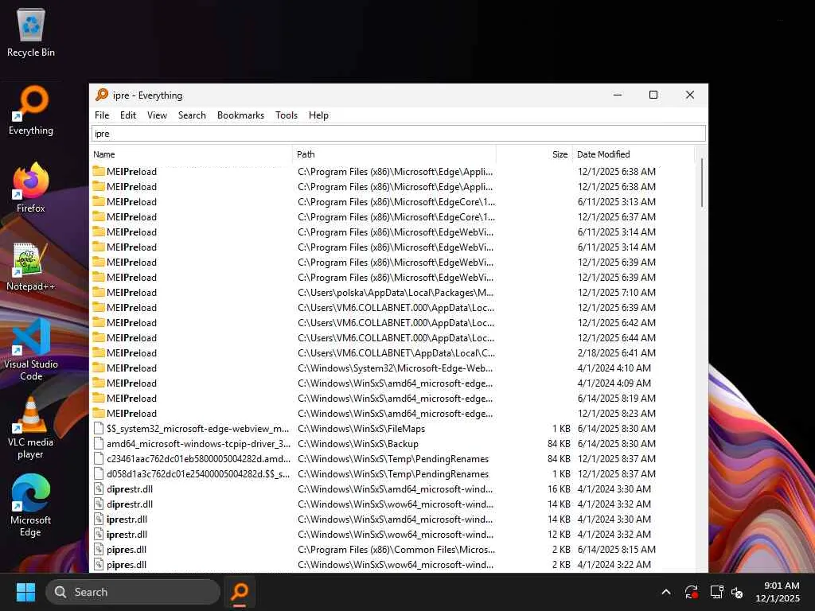Click the search field containing 'ipre'

[x=399, y=134]
